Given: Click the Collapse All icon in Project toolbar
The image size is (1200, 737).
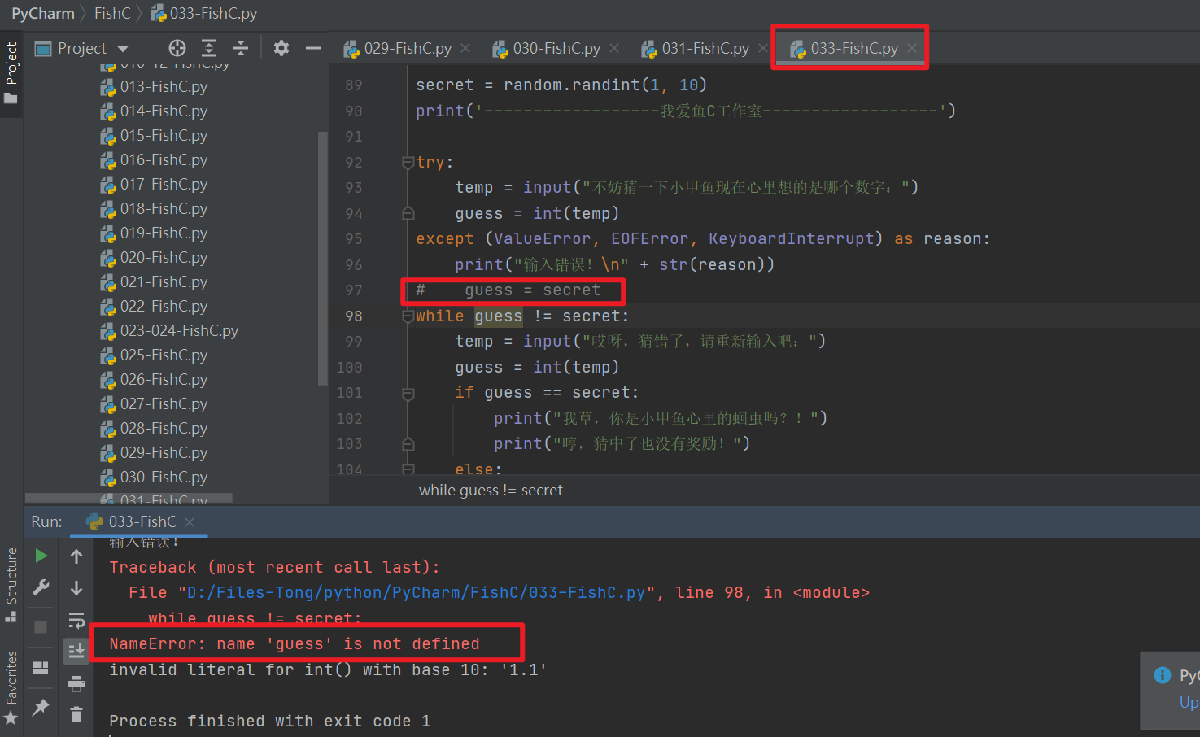Looking at the screenshot, I should click(240, 48).
